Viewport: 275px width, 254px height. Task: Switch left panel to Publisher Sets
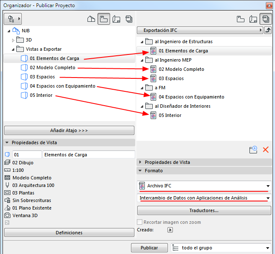[129, 19]
